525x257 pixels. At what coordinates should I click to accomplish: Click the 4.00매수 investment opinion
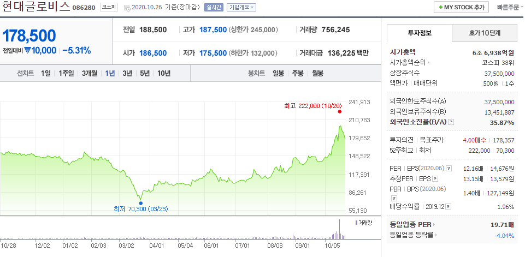pos(475,140)
